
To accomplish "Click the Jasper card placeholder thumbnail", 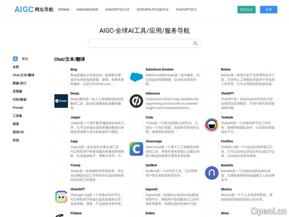I will [x=61, y=125].
